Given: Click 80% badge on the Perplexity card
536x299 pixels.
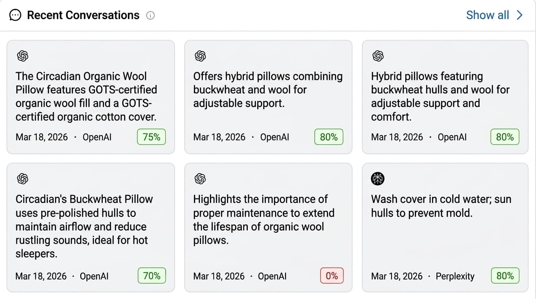Looking at the screenshot, I should [505, 276].
